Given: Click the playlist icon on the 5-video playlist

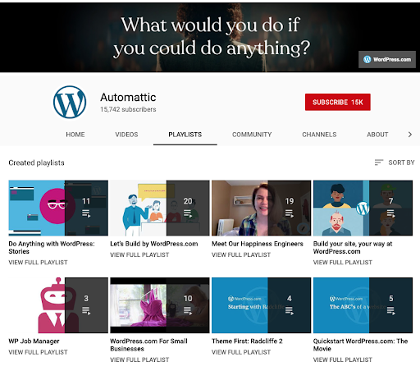Looking at the screenshot, I should coord(390,311).
